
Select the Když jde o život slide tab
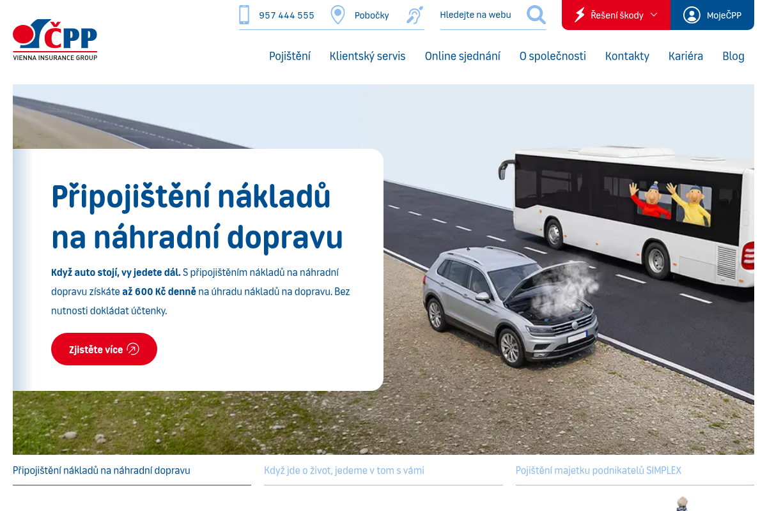click(383, 471)
